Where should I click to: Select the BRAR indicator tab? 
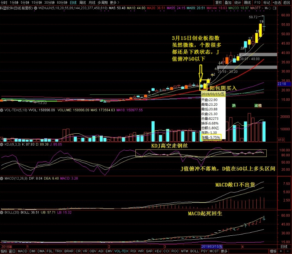coord(69,251)
